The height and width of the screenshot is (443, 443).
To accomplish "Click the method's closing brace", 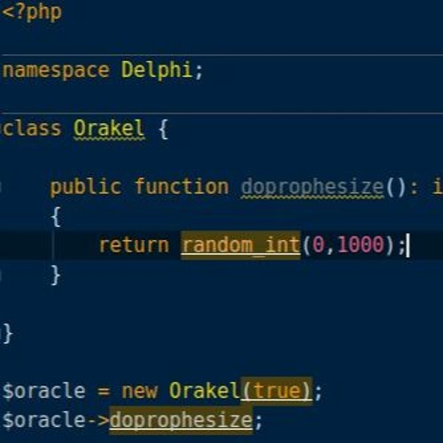I will [56, 276].
